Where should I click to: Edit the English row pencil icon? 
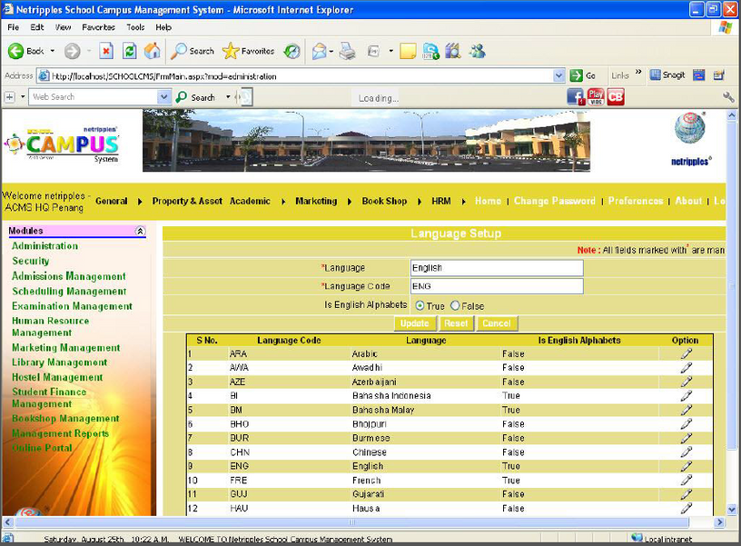click(687, 466)
